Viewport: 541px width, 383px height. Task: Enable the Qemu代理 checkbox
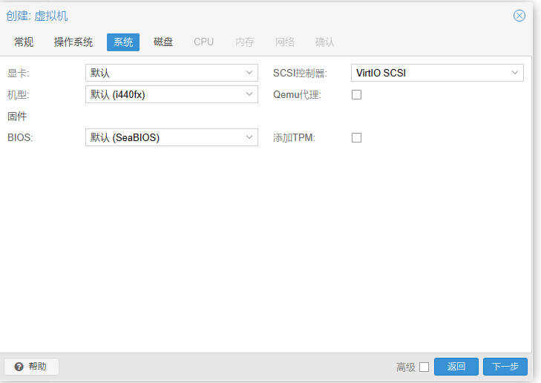(356, 94)
